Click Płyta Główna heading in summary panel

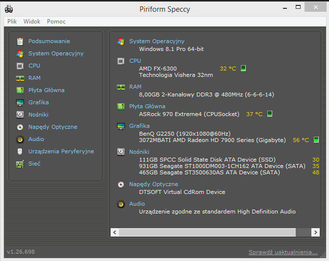tap(147, 106)
